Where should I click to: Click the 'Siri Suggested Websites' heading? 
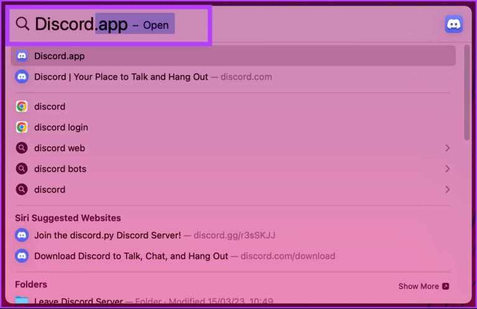pyautogui.click(x=68, y=218)
